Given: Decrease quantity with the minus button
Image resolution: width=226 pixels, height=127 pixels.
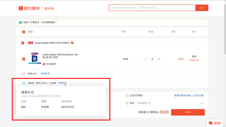Looking at the screenshot, I should 146,59.
